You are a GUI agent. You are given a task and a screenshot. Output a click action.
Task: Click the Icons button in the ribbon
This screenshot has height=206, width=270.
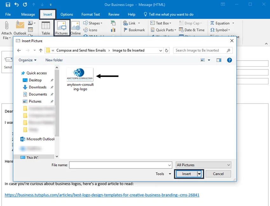click(x=91, y=30)
